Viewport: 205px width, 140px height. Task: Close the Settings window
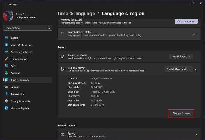coord(201,3)
